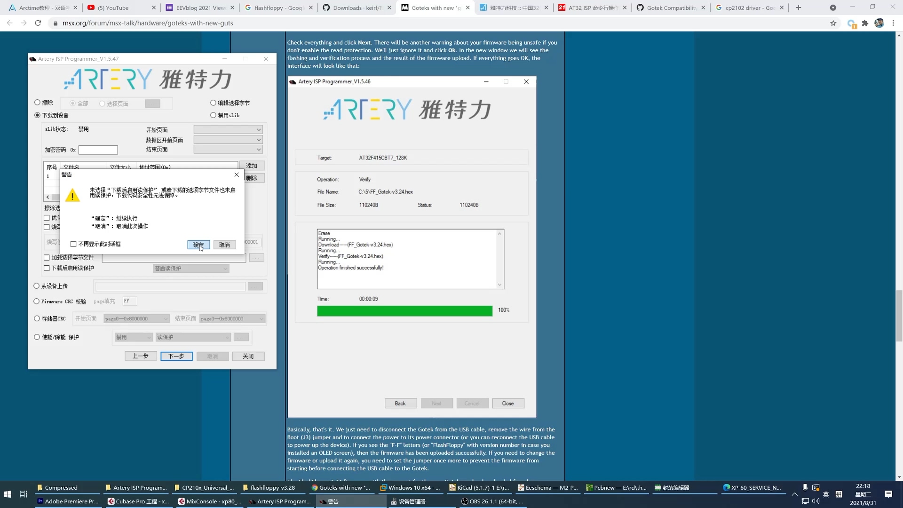Click the browser back arrow
The width and height of the screenshot is (903, 508).
coord(10,23)
